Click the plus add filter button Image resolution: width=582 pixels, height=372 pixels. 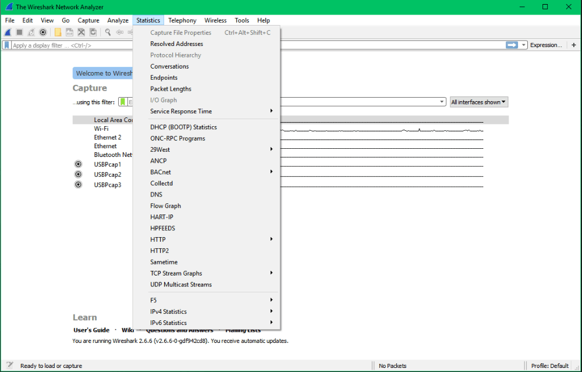[574, 45]
